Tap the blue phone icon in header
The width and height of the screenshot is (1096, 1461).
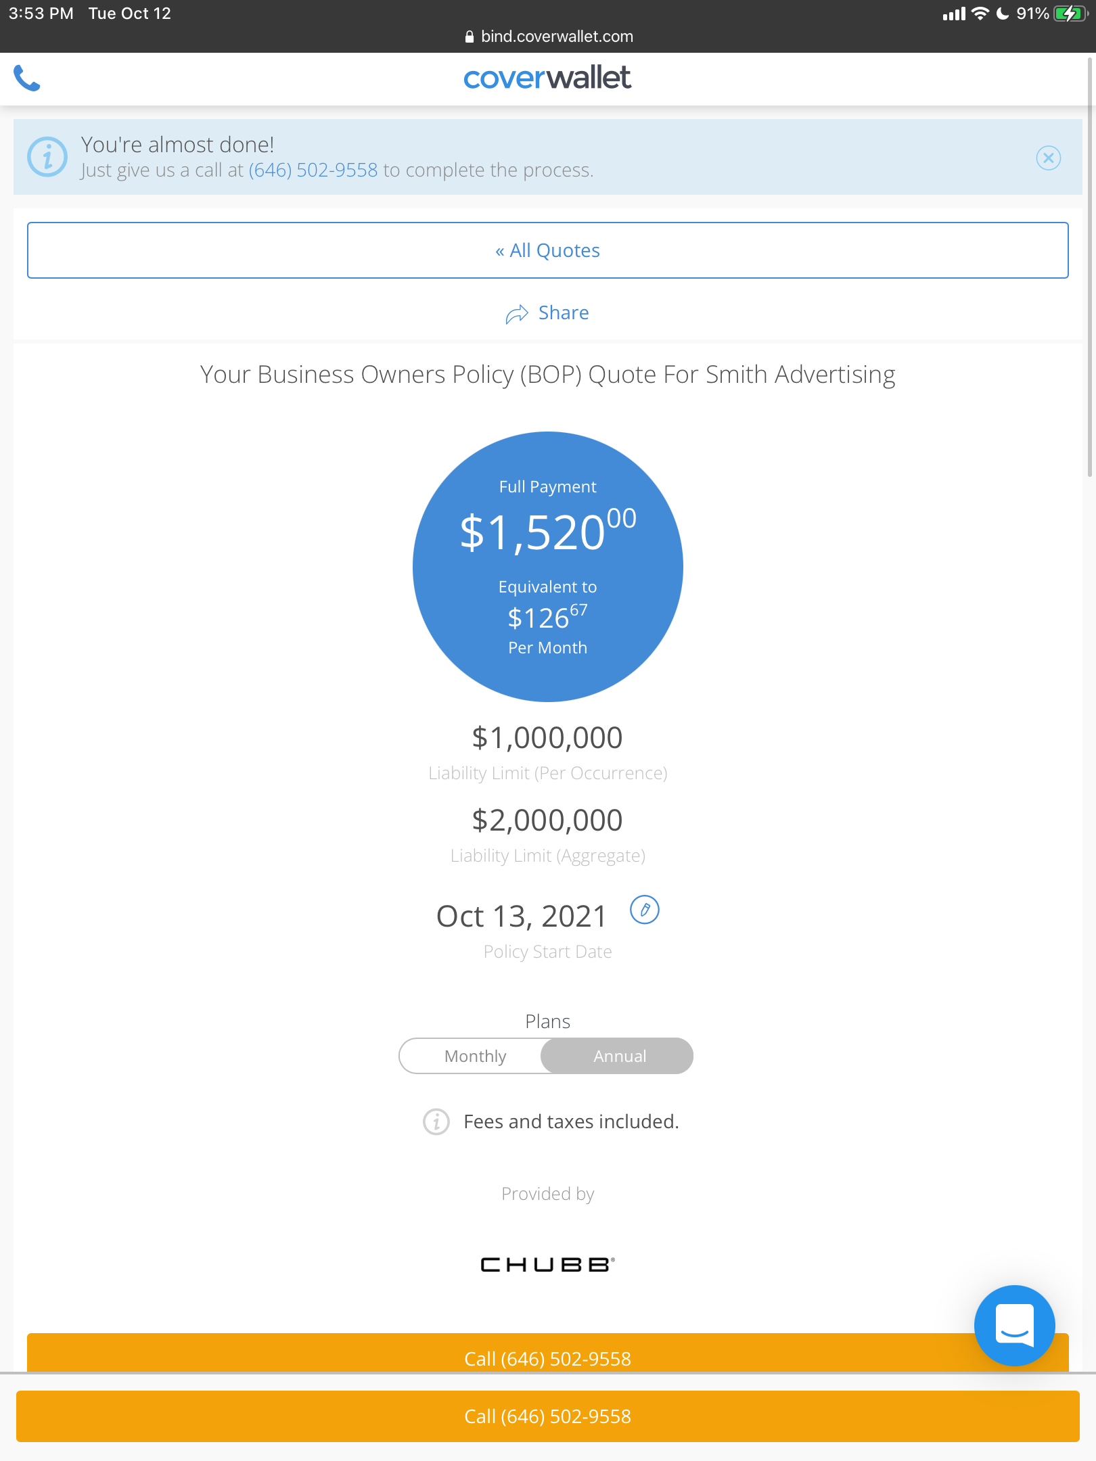[x=27, y=78]
